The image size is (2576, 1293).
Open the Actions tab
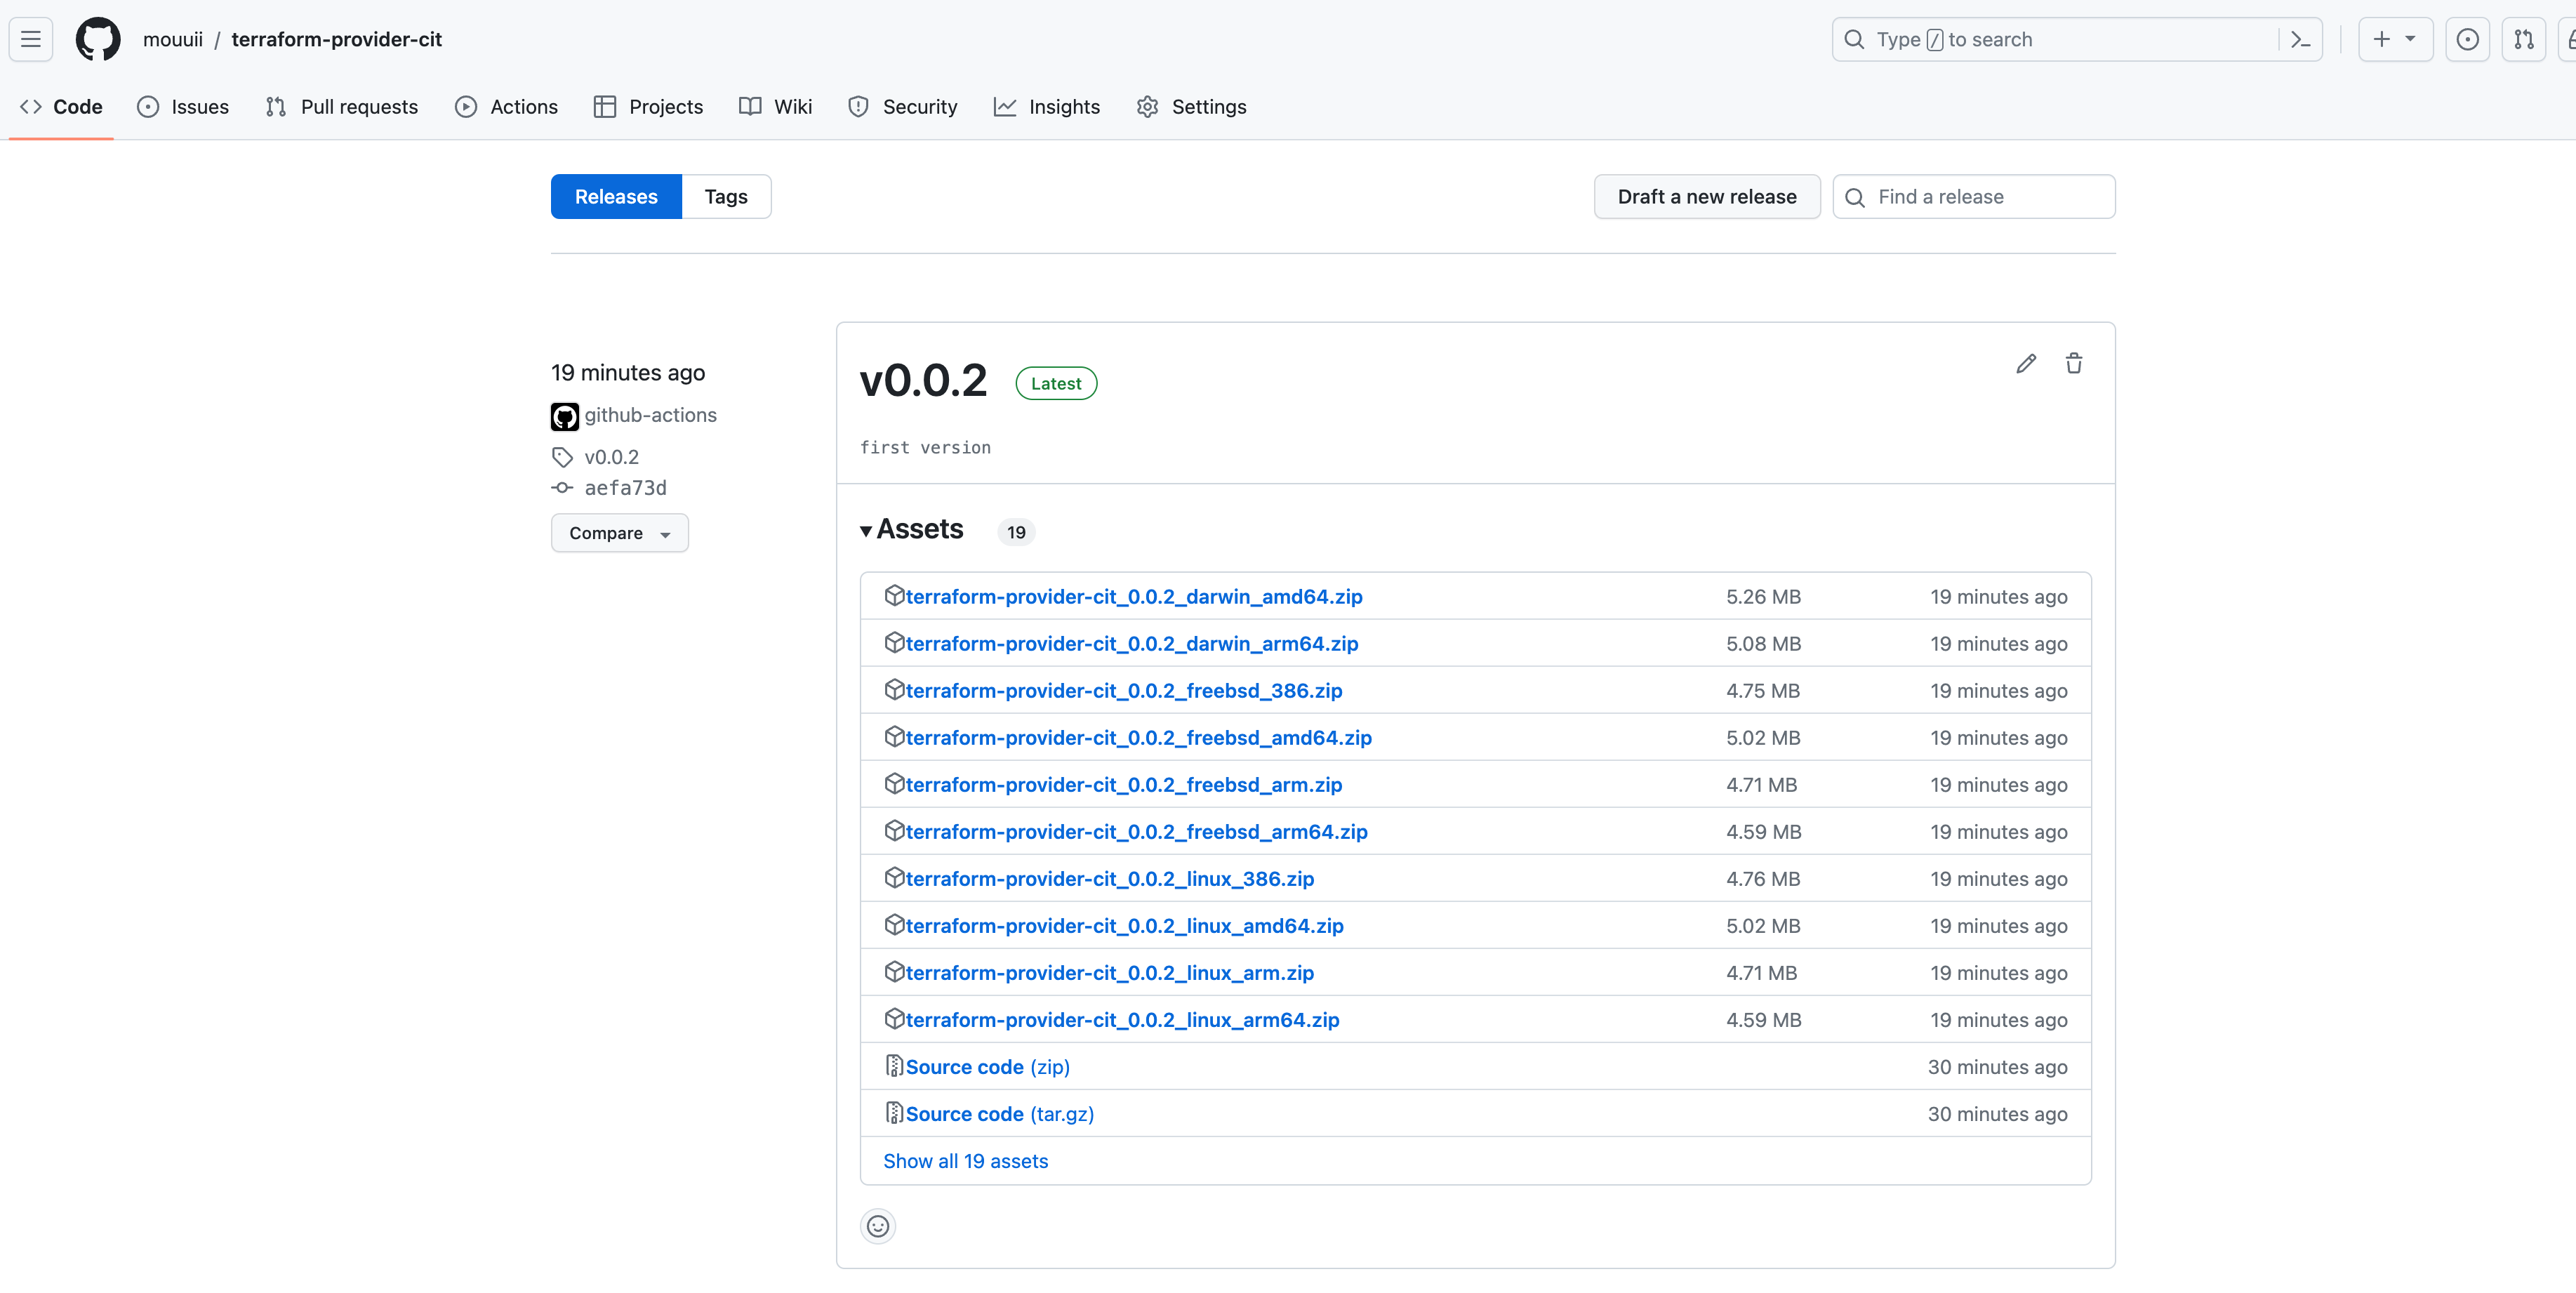[506, 107]
